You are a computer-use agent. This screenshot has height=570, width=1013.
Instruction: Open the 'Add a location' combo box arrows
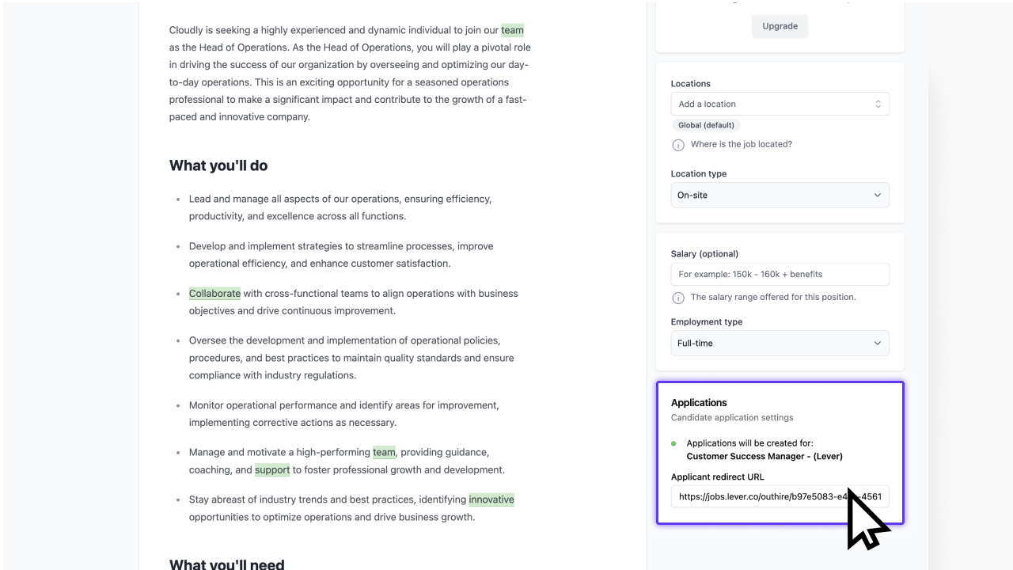pyautogui.click(x=878, y=104)
